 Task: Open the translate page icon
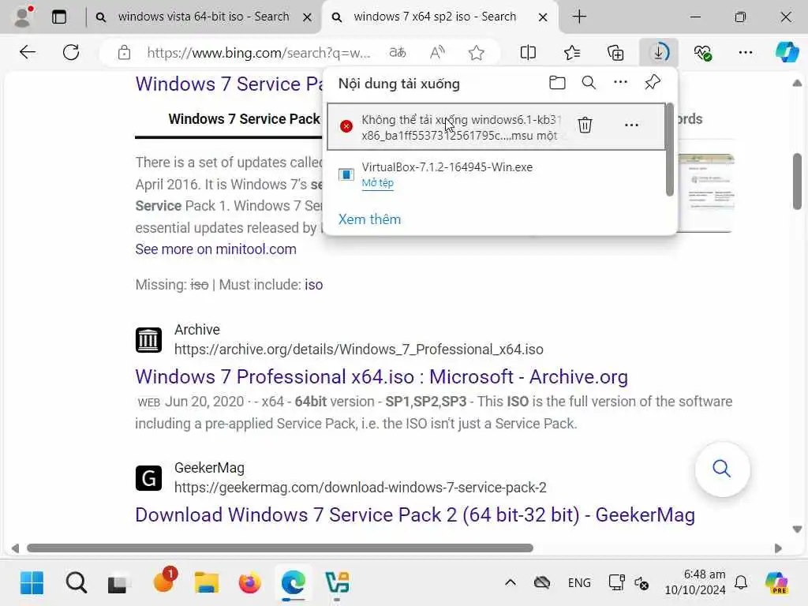tap(398, 53)
